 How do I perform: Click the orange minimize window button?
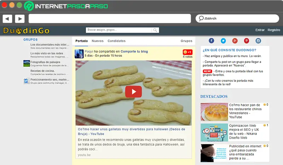click(x=12, y=5)
